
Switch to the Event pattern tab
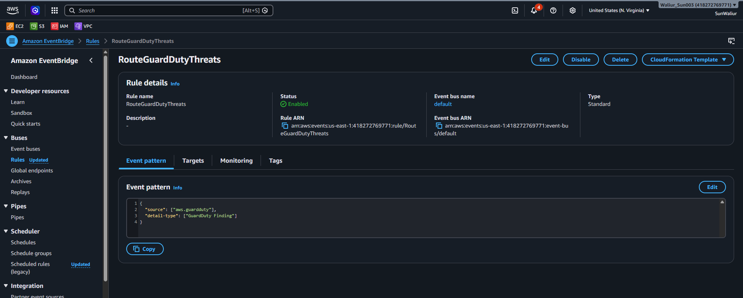146,161
